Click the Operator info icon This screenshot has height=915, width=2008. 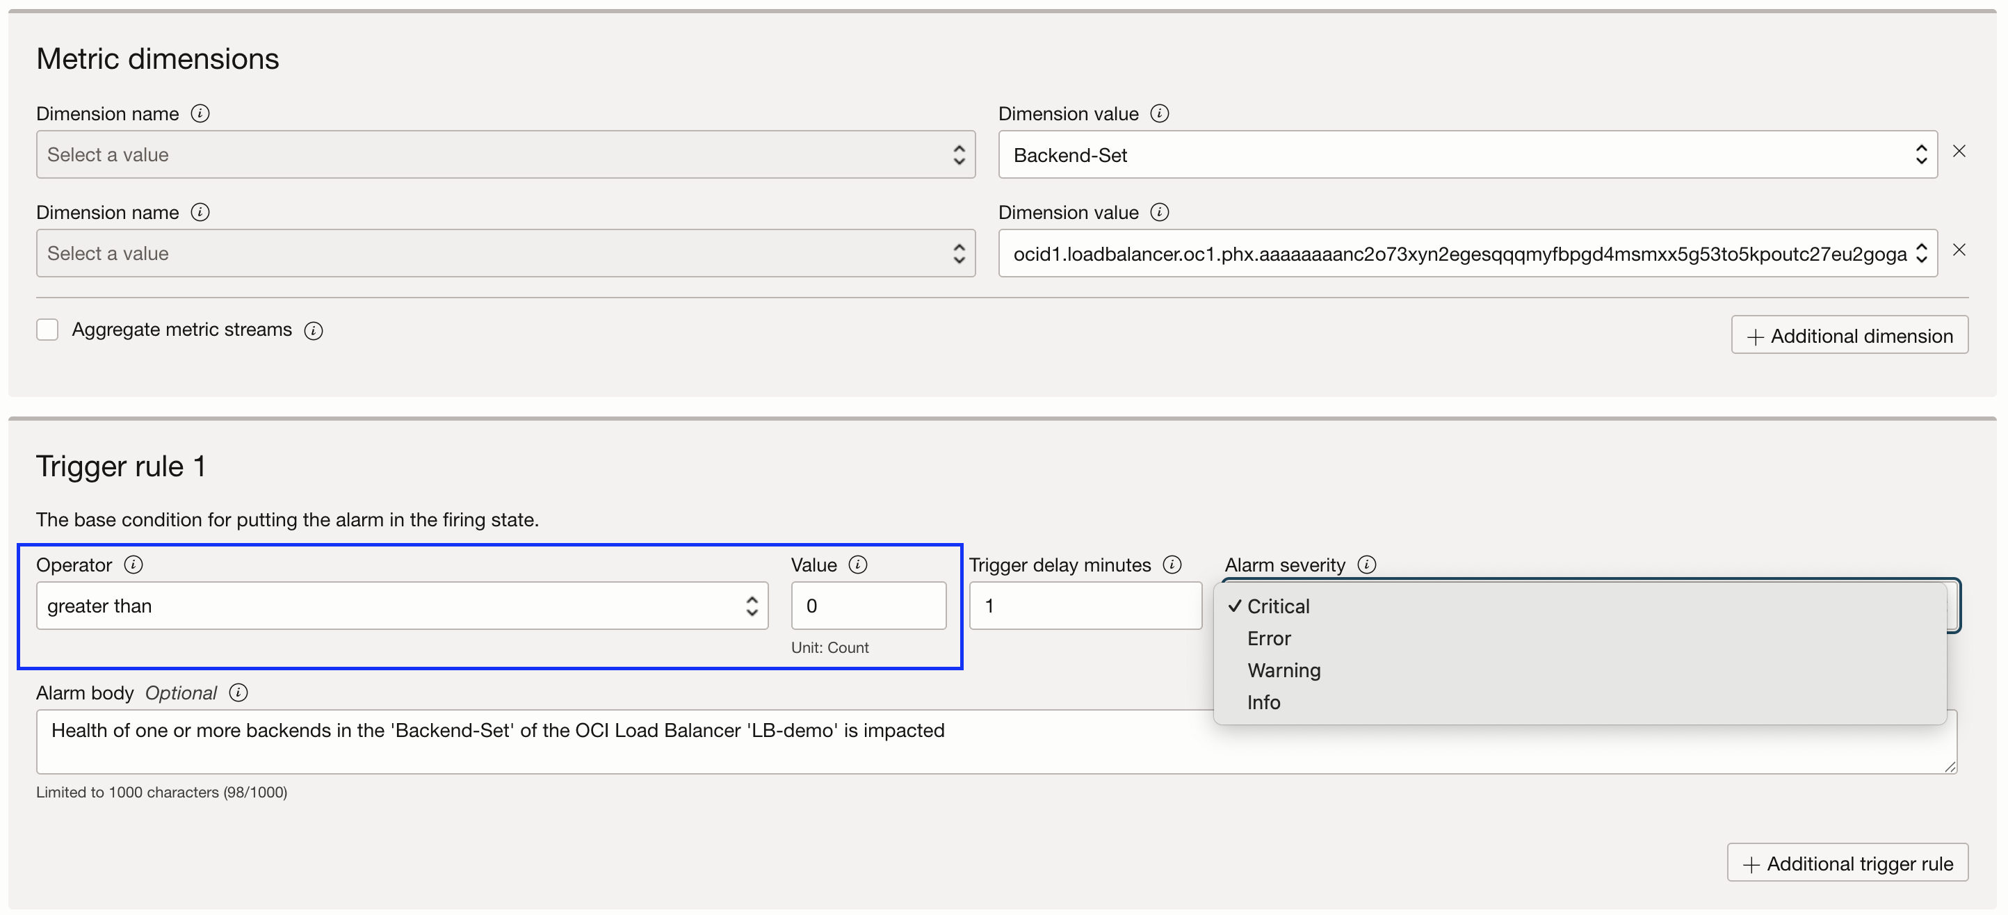coord(133,565)
